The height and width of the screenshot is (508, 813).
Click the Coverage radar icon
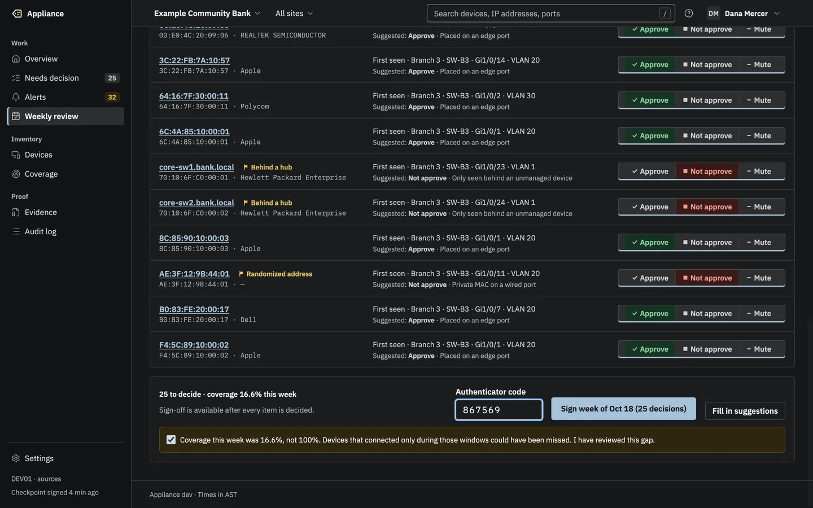click(x=16, y=174)
